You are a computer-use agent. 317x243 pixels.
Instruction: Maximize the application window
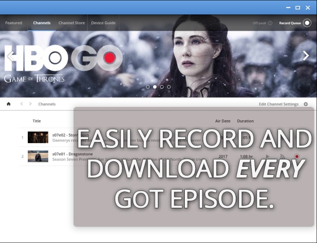[x=298, y=8]
